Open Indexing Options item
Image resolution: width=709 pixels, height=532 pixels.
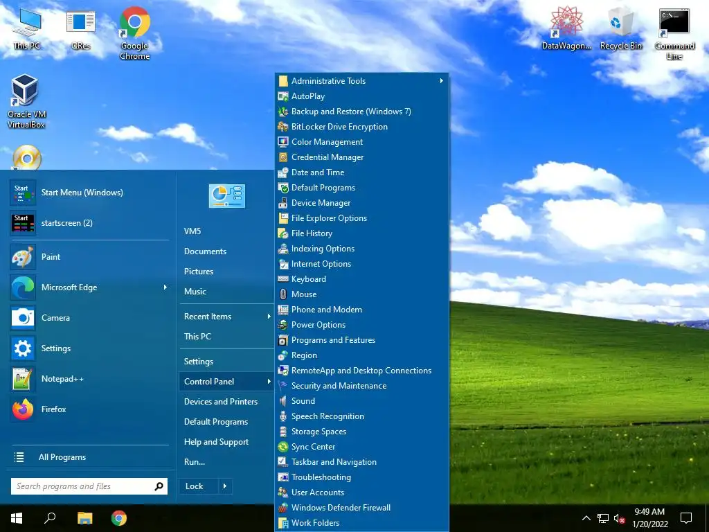point(361,249)
